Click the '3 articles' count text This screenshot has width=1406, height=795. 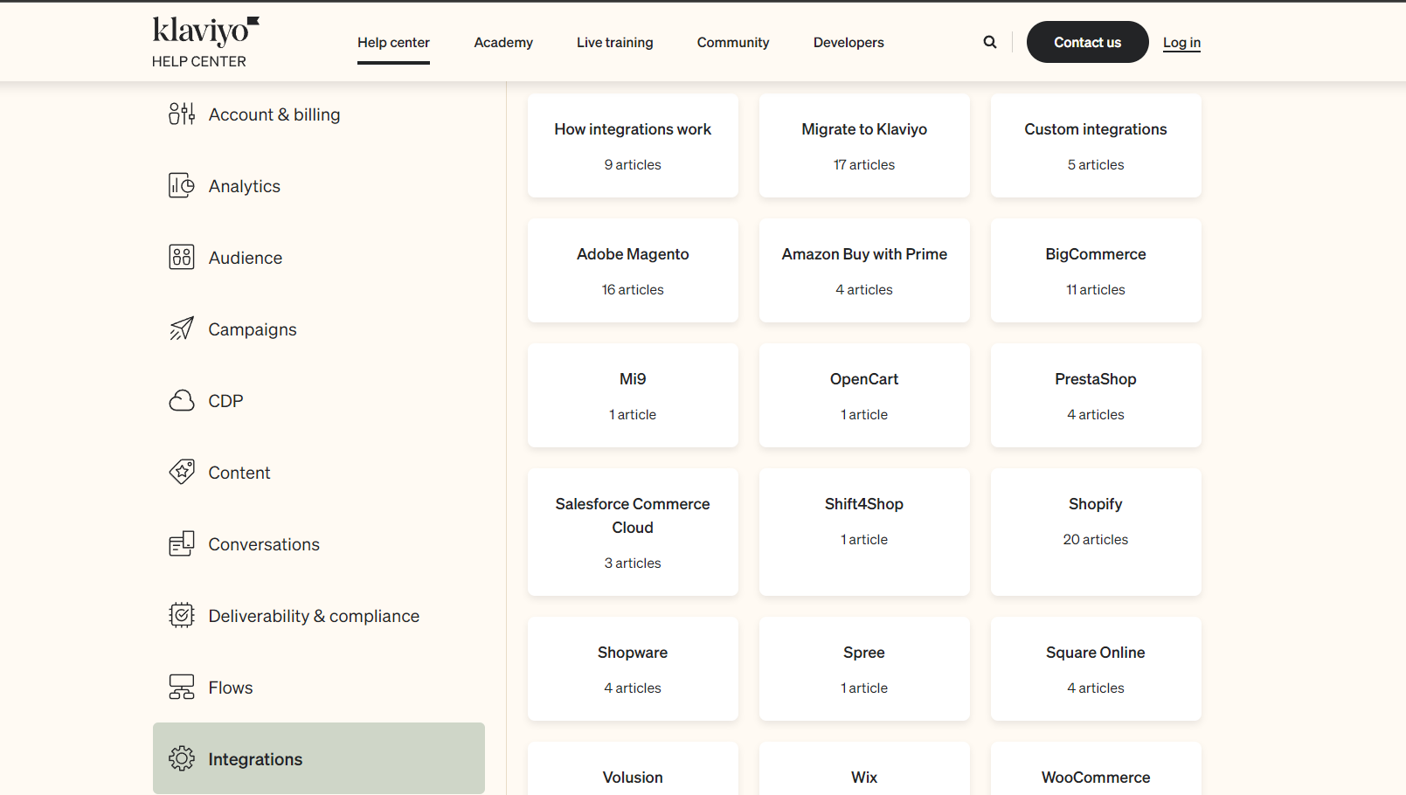(633, 563)
